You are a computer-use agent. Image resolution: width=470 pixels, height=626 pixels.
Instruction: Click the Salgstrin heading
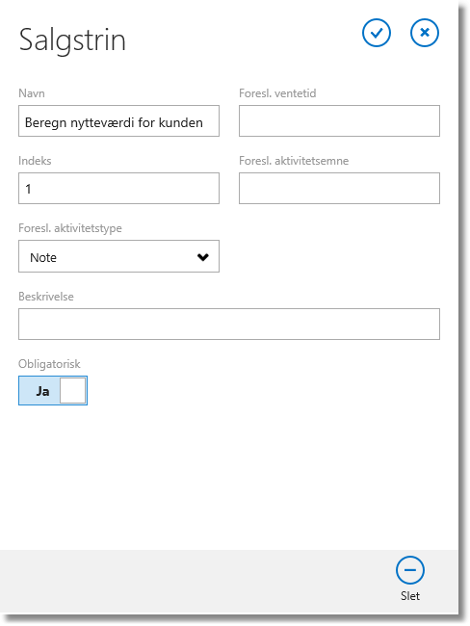72,39
